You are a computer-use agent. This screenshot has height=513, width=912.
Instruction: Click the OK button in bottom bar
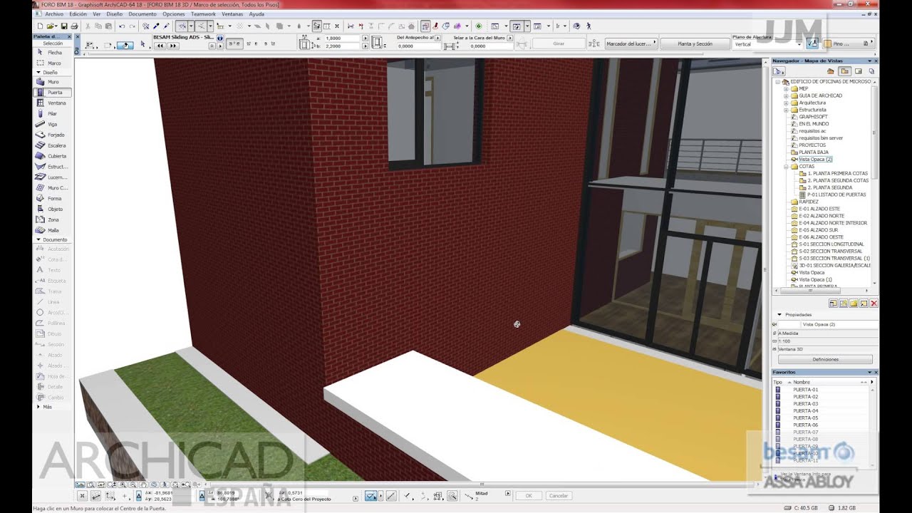tap(529, 496)
